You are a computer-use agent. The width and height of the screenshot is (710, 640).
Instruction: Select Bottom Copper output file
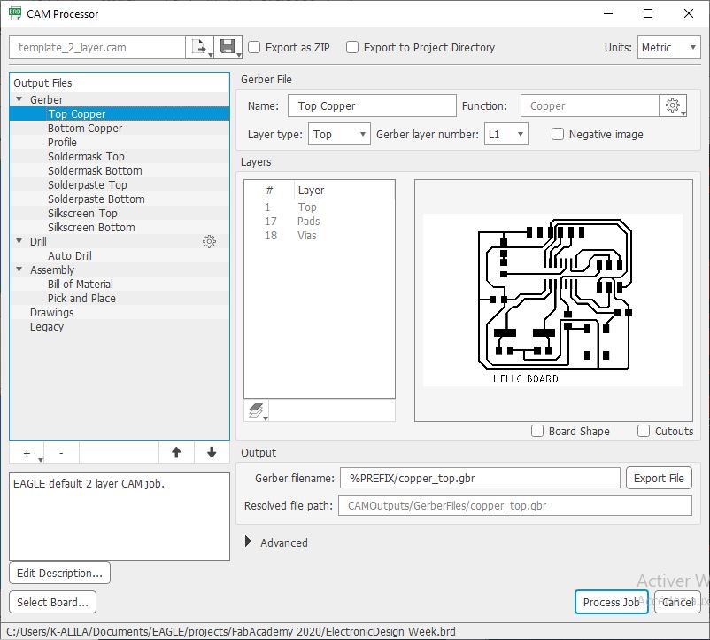pos(120,129)
